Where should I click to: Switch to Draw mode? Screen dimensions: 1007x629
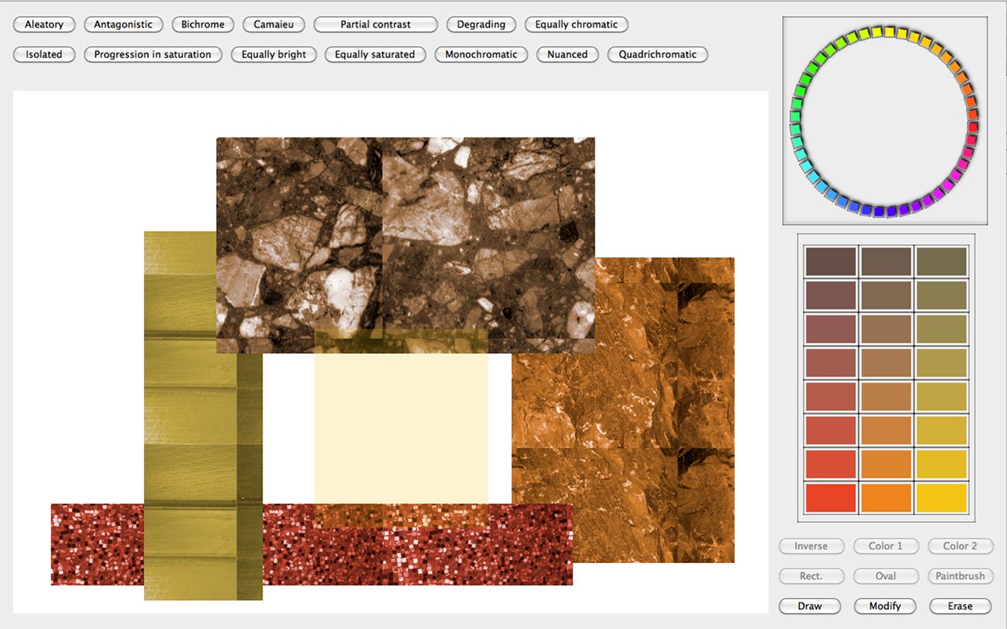810,606
